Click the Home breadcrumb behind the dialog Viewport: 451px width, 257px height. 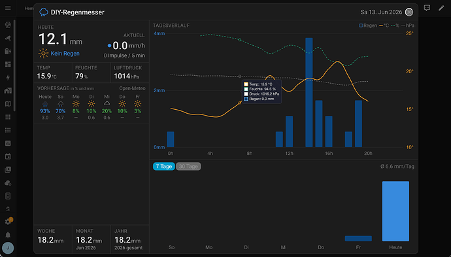[x=29, y=9]
